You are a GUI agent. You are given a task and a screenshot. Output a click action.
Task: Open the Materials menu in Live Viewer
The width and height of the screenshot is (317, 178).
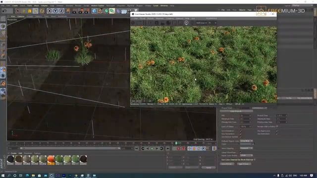(x=159, y=19)
